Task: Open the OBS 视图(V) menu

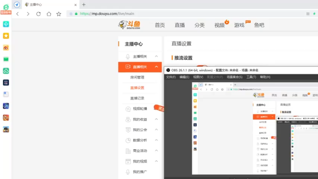Action: point(198,77)
